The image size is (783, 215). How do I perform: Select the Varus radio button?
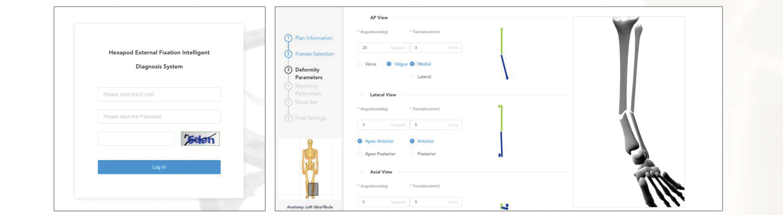click(x=360, y=64)
